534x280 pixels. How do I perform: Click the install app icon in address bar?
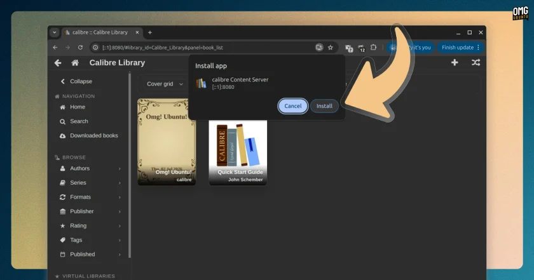[x=319, y=47]
